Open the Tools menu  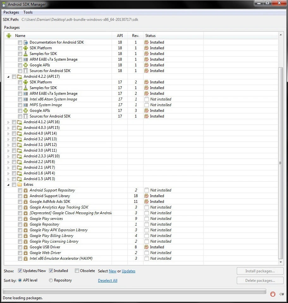pyautogui.click(x=28, y=12)
